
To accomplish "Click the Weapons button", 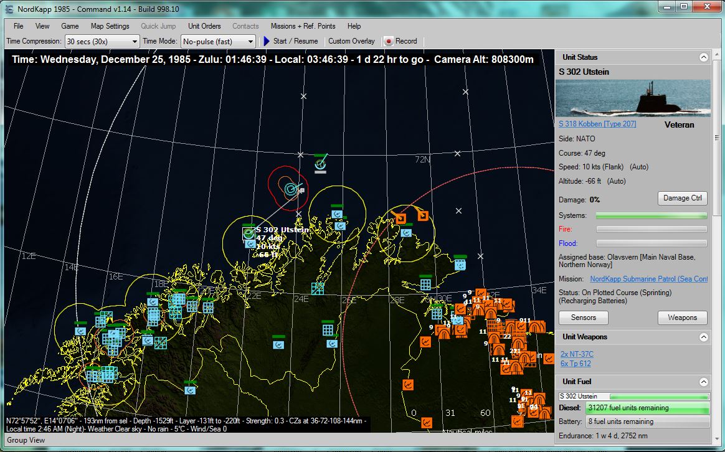I will 683,318.
